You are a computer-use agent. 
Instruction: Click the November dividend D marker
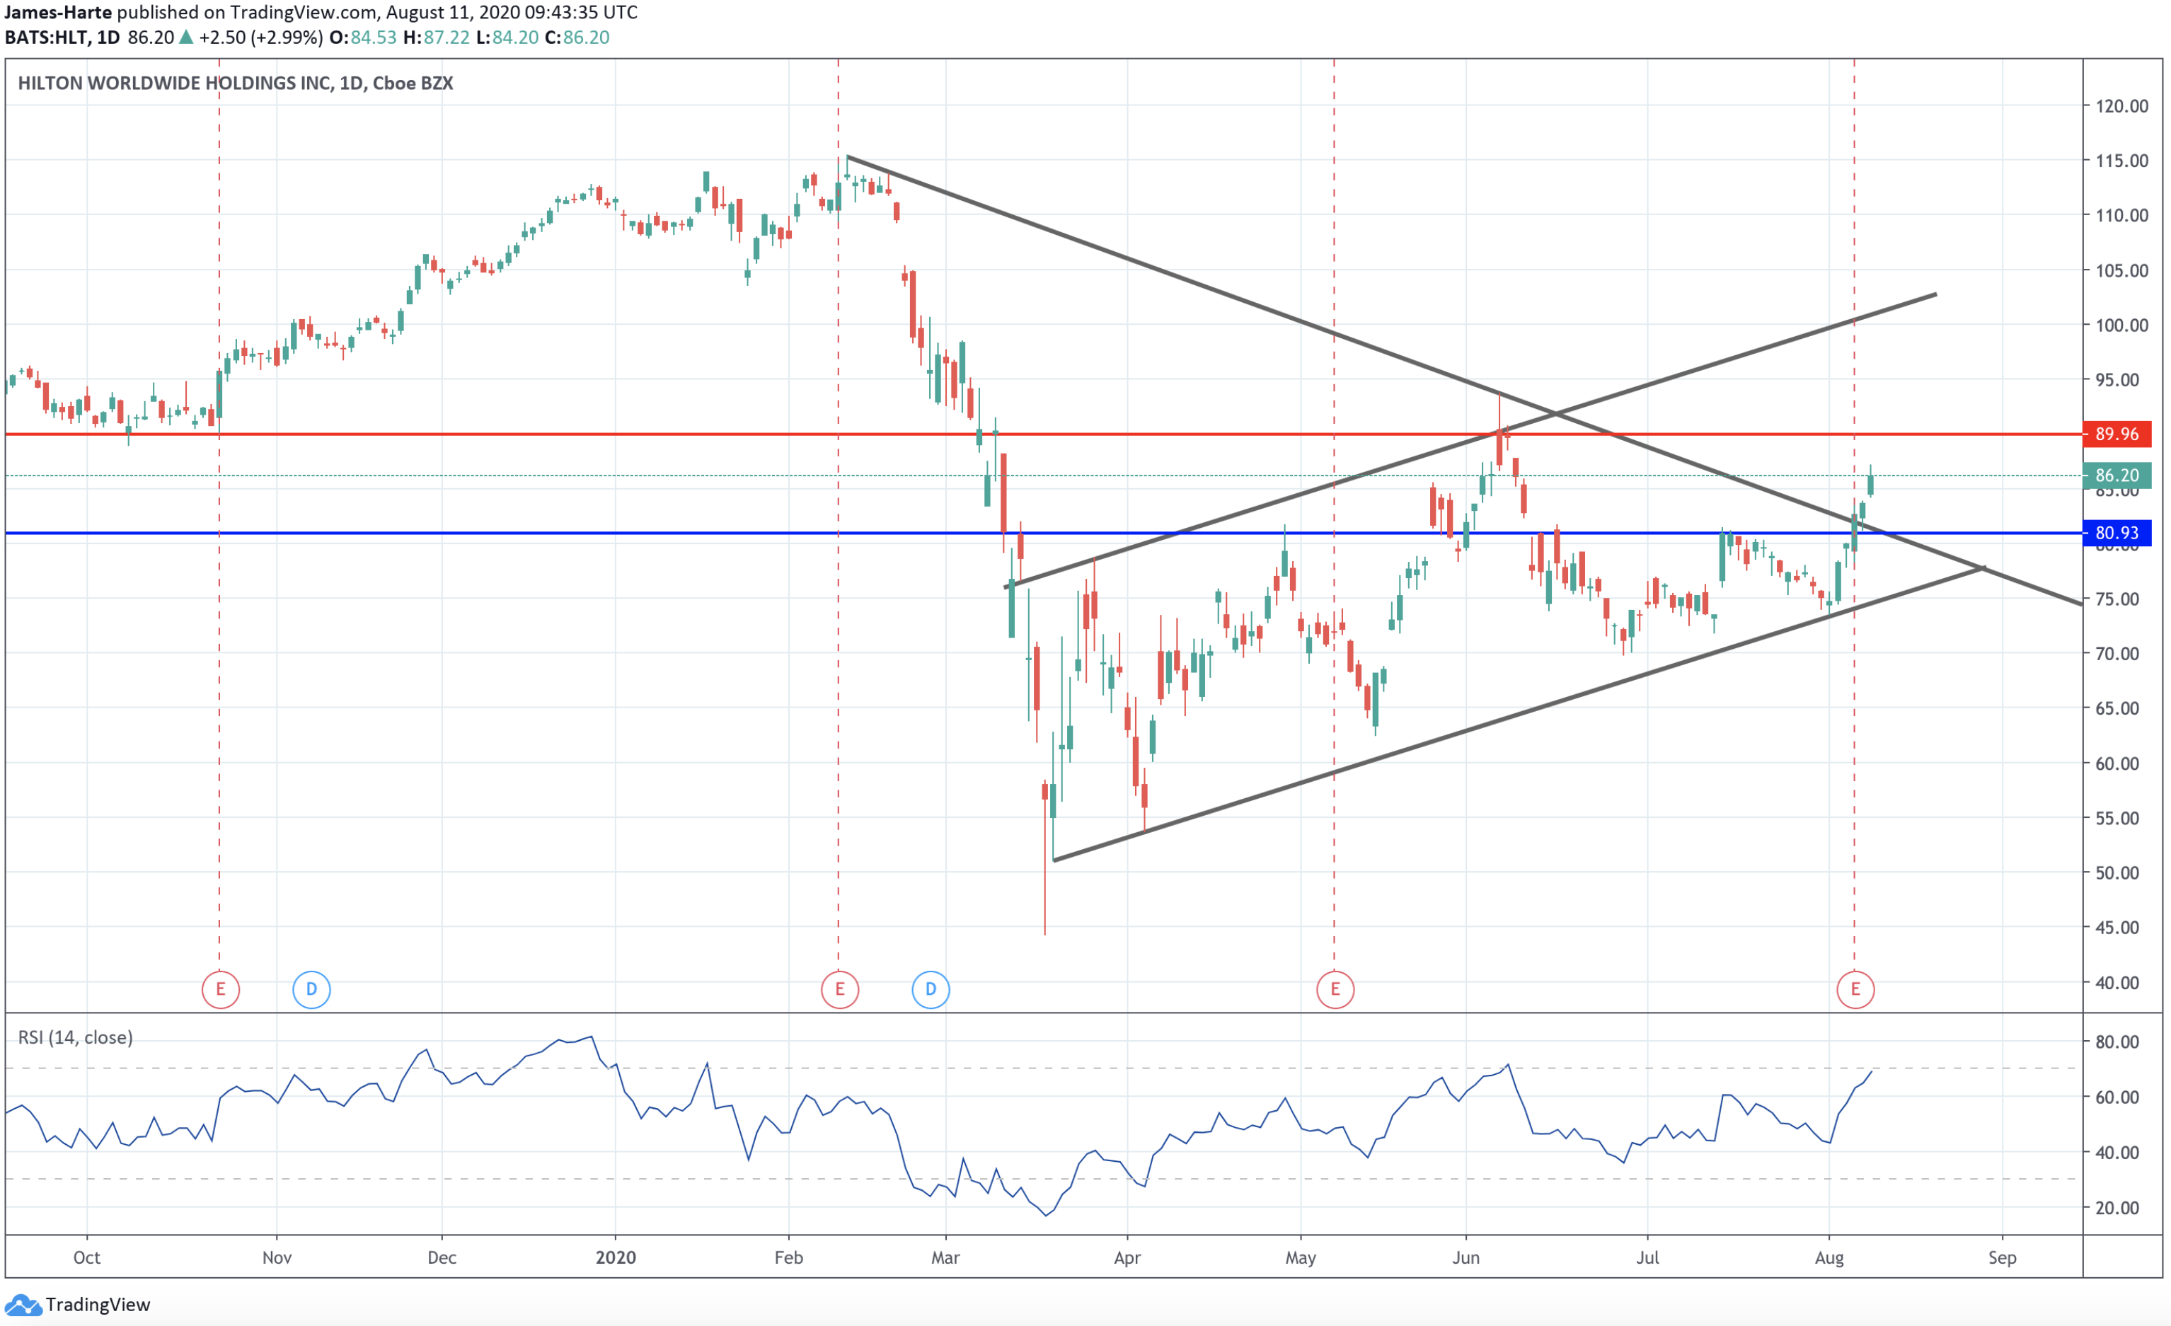[311, 988]
